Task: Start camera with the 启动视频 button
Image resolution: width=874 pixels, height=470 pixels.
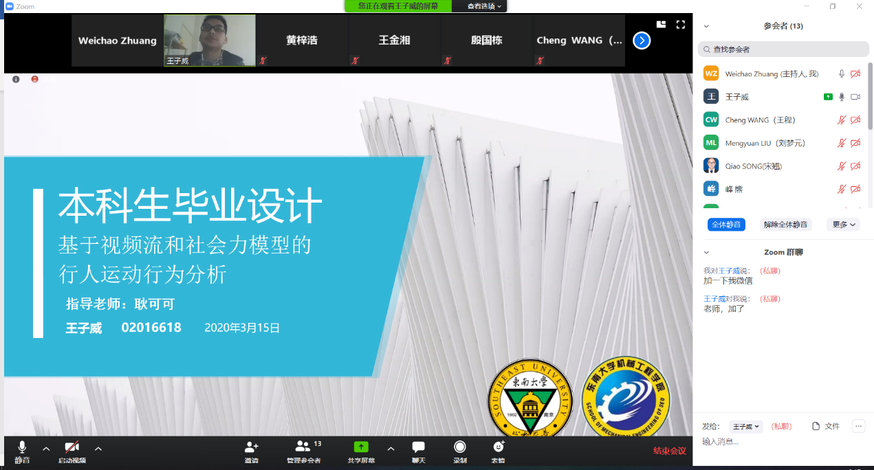Action: (72, 449)
